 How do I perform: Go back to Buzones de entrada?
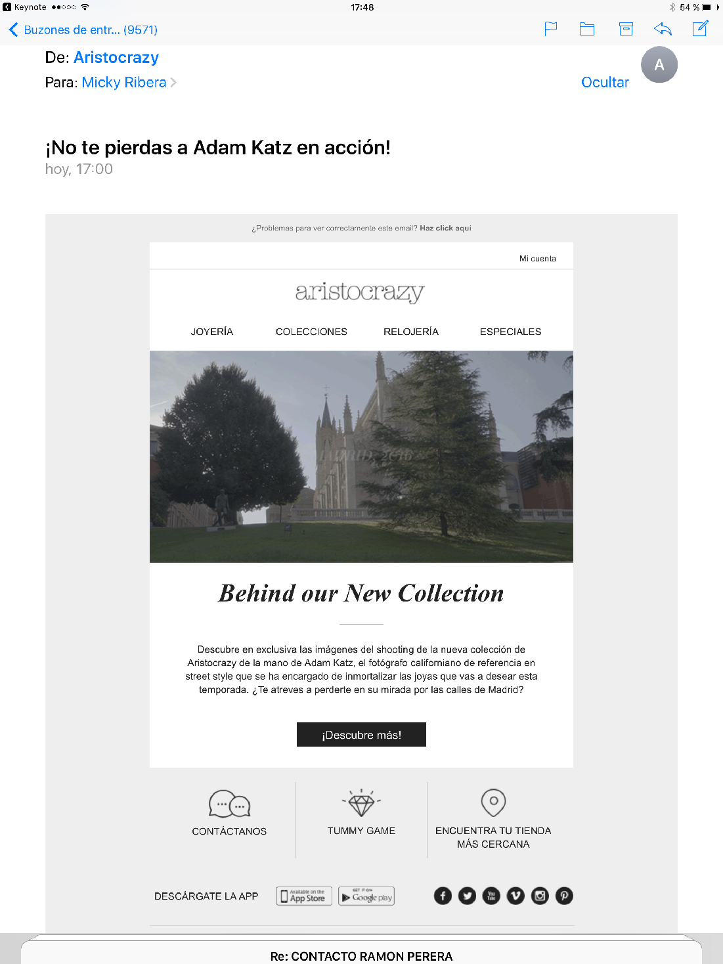coord(83,30)
